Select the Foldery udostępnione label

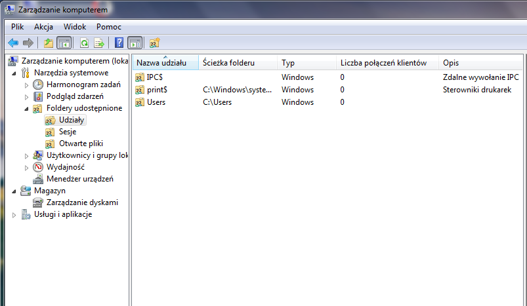[84, 108]
